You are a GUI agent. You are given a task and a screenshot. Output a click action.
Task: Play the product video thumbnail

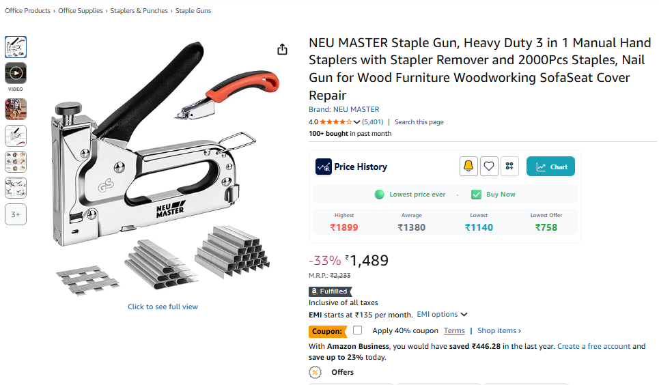click(16, 73)
